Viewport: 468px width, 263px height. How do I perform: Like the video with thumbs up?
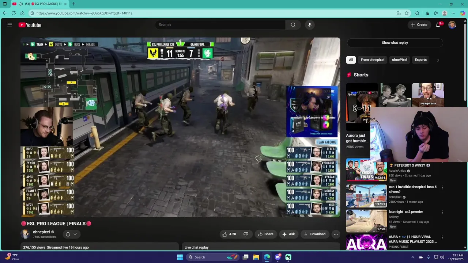pos(229,234)
